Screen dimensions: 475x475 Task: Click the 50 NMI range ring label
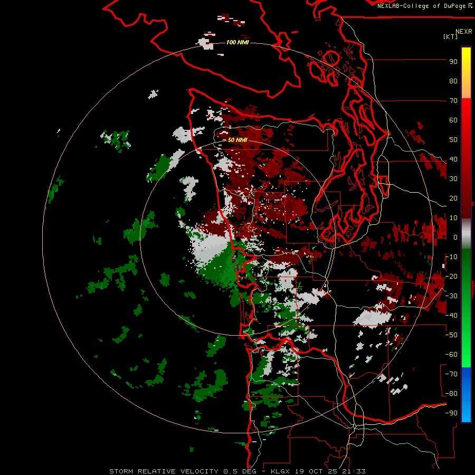click(x=237, y=140)
